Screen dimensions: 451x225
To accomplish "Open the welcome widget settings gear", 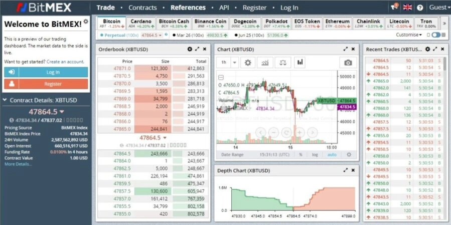I will [86, 21].
